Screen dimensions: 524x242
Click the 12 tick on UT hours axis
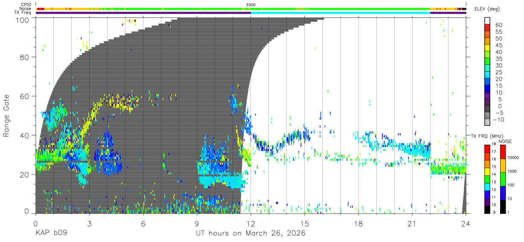pos(251,224)
